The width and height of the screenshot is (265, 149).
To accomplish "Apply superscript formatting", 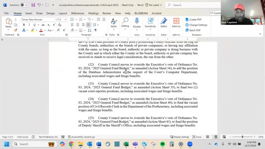I will pos(54,25).
